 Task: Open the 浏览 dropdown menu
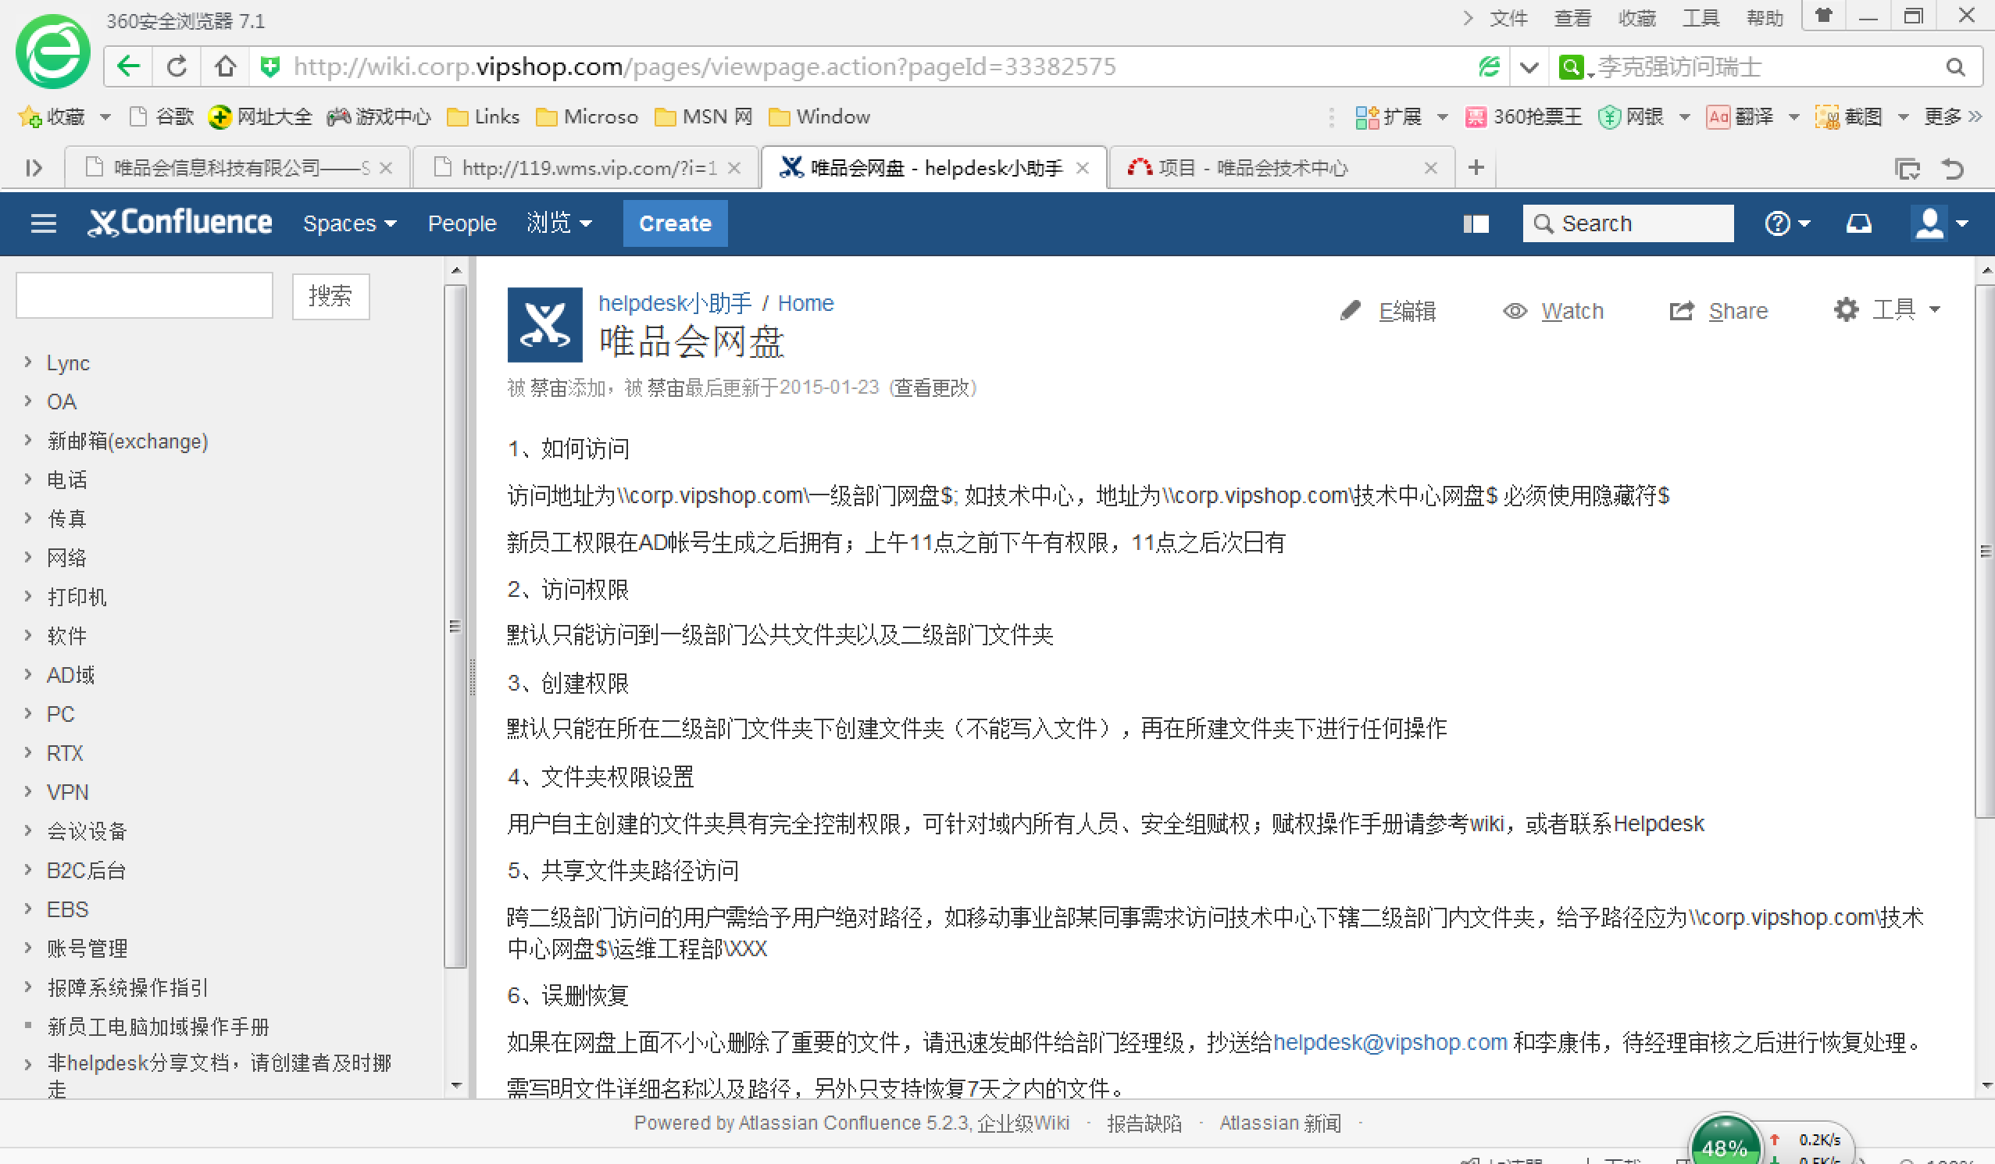point(559,223)
